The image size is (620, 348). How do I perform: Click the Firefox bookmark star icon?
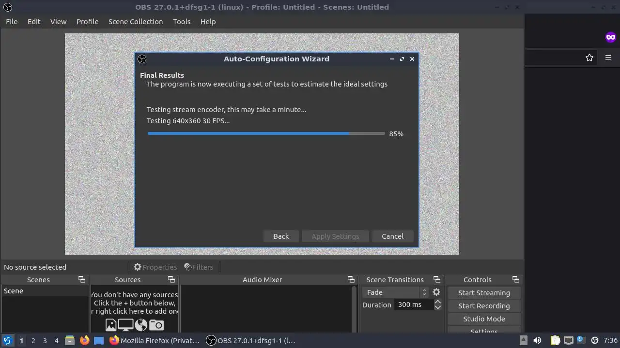click(x=589, y=58)
